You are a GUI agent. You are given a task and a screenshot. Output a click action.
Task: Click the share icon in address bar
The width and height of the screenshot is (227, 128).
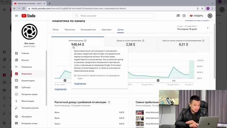[x=198, y=9]
